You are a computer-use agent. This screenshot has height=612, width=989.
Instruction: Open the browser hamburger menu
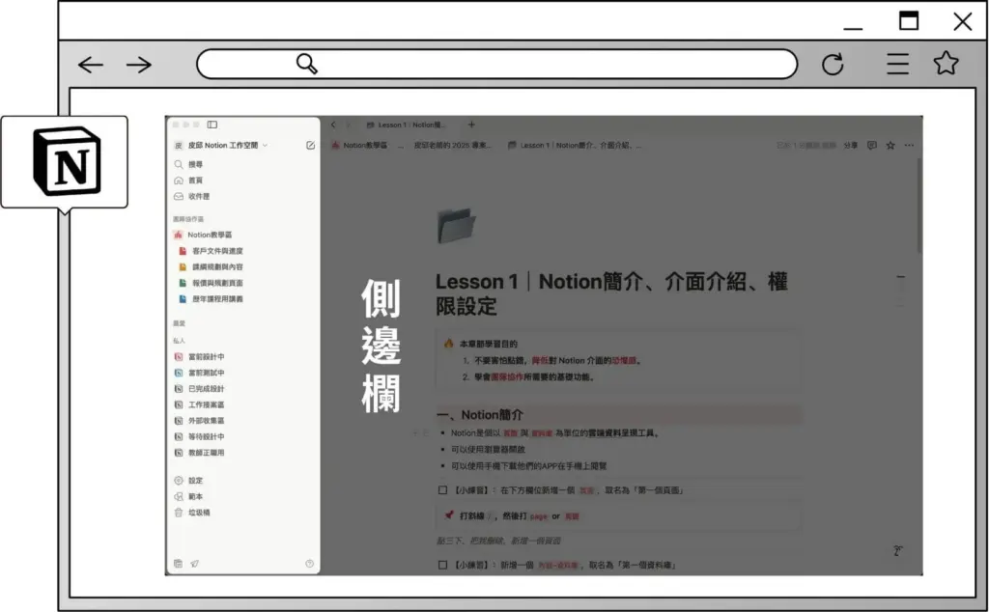[897, 64]
